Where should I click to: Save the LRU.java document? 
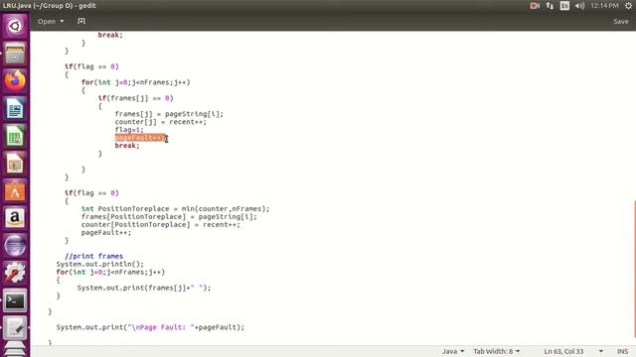620,21
